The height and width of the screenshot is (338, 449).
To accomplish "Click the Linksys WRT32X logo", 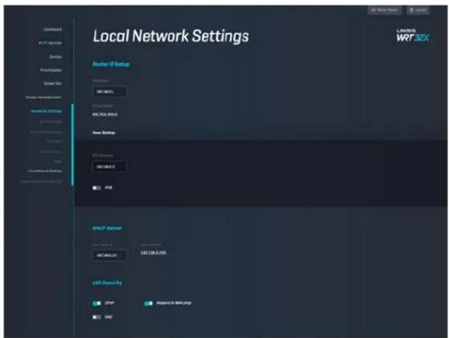I will (413, 36).
